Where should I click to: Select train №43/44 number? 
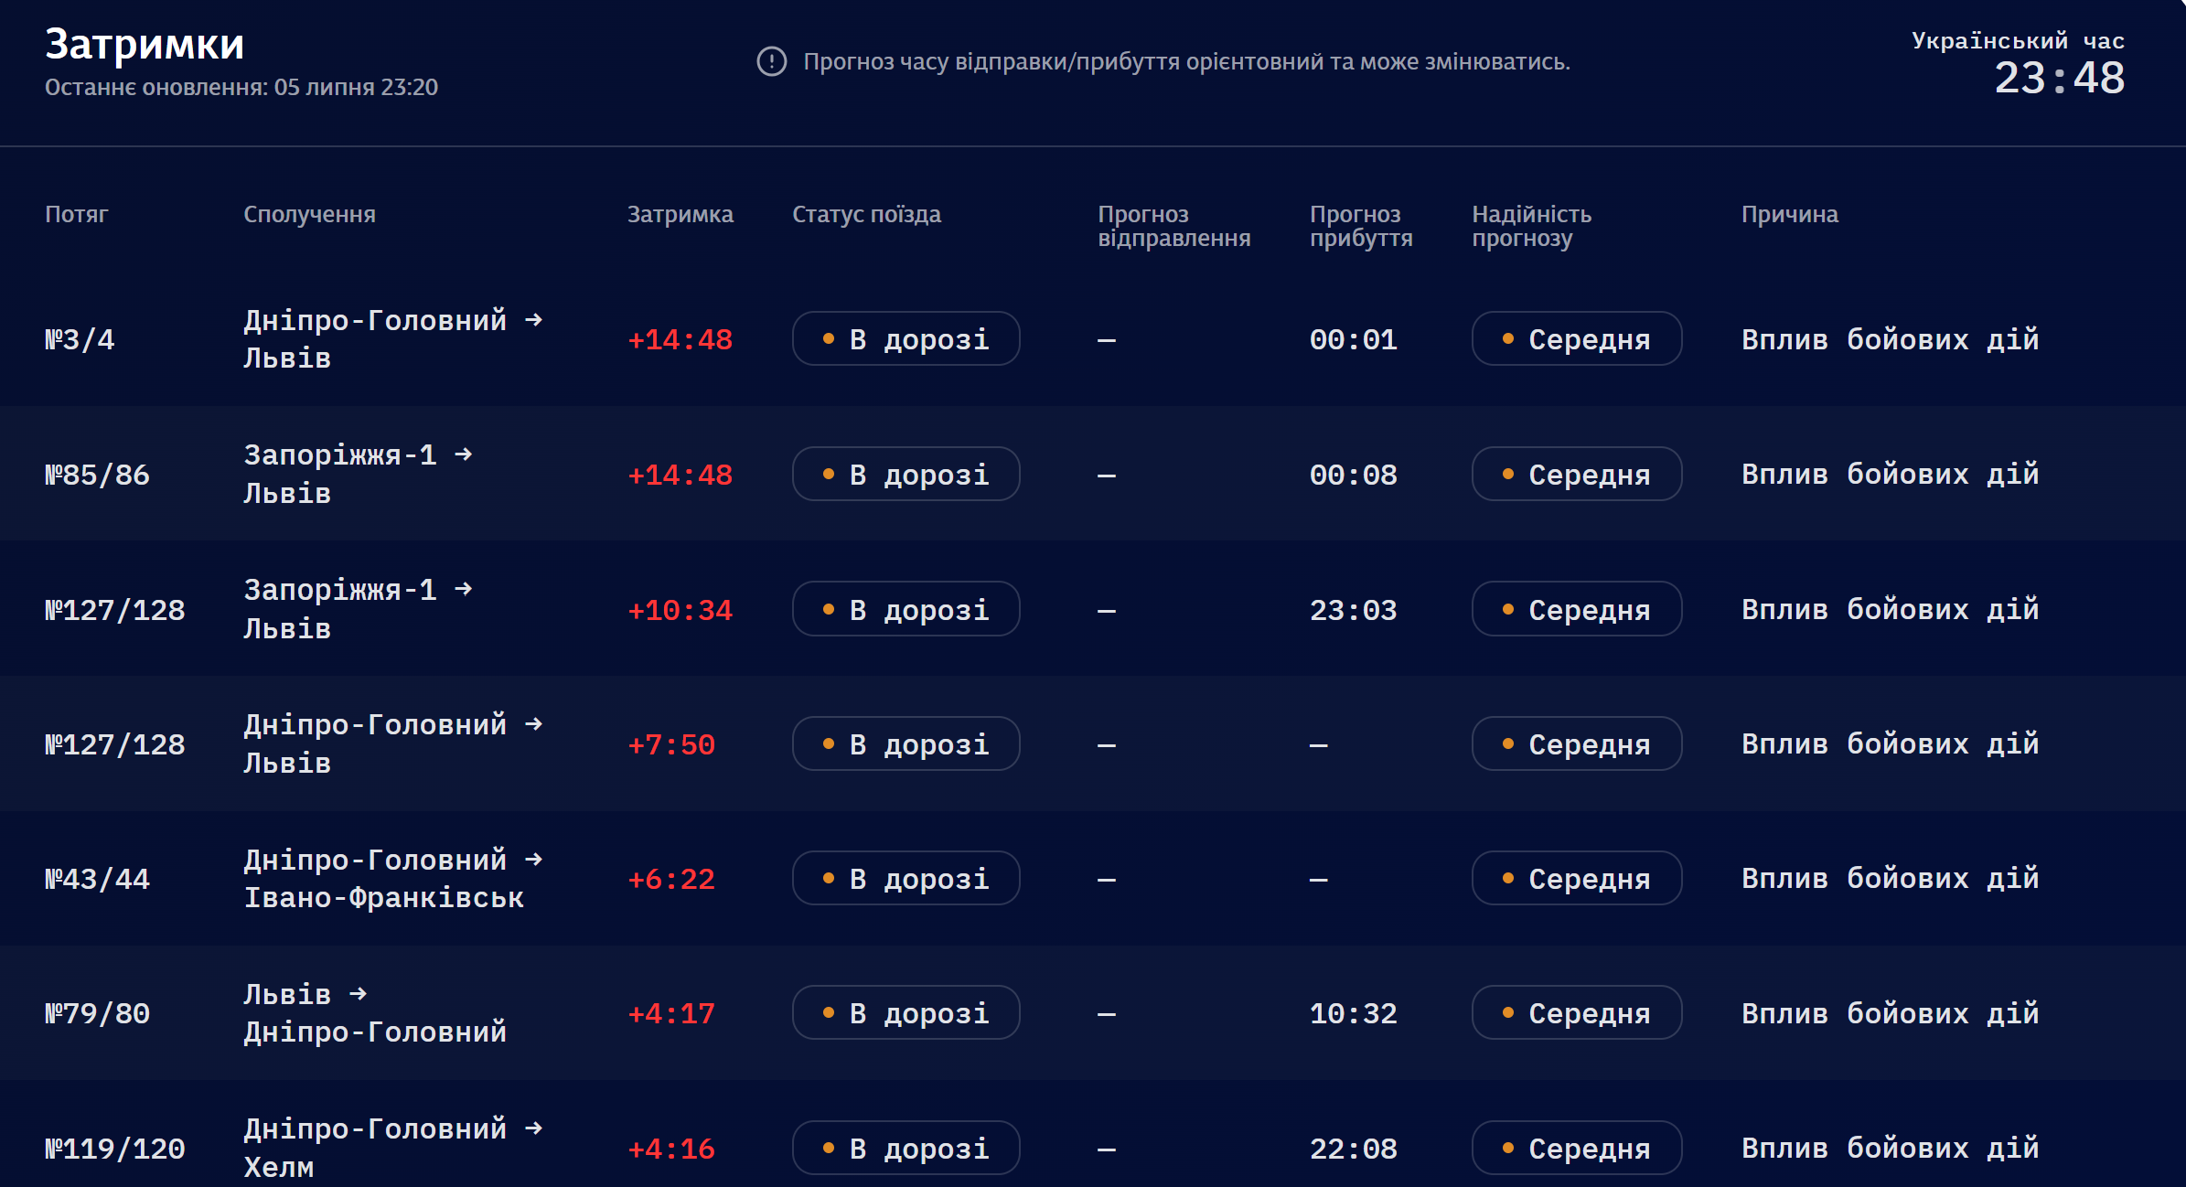(x=97, y=879)
